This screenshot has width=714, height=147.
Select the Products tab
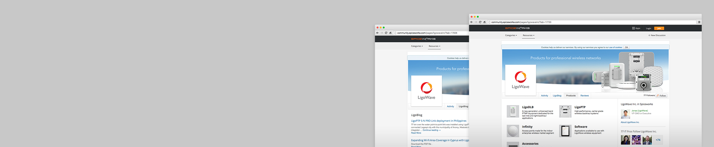571,96
